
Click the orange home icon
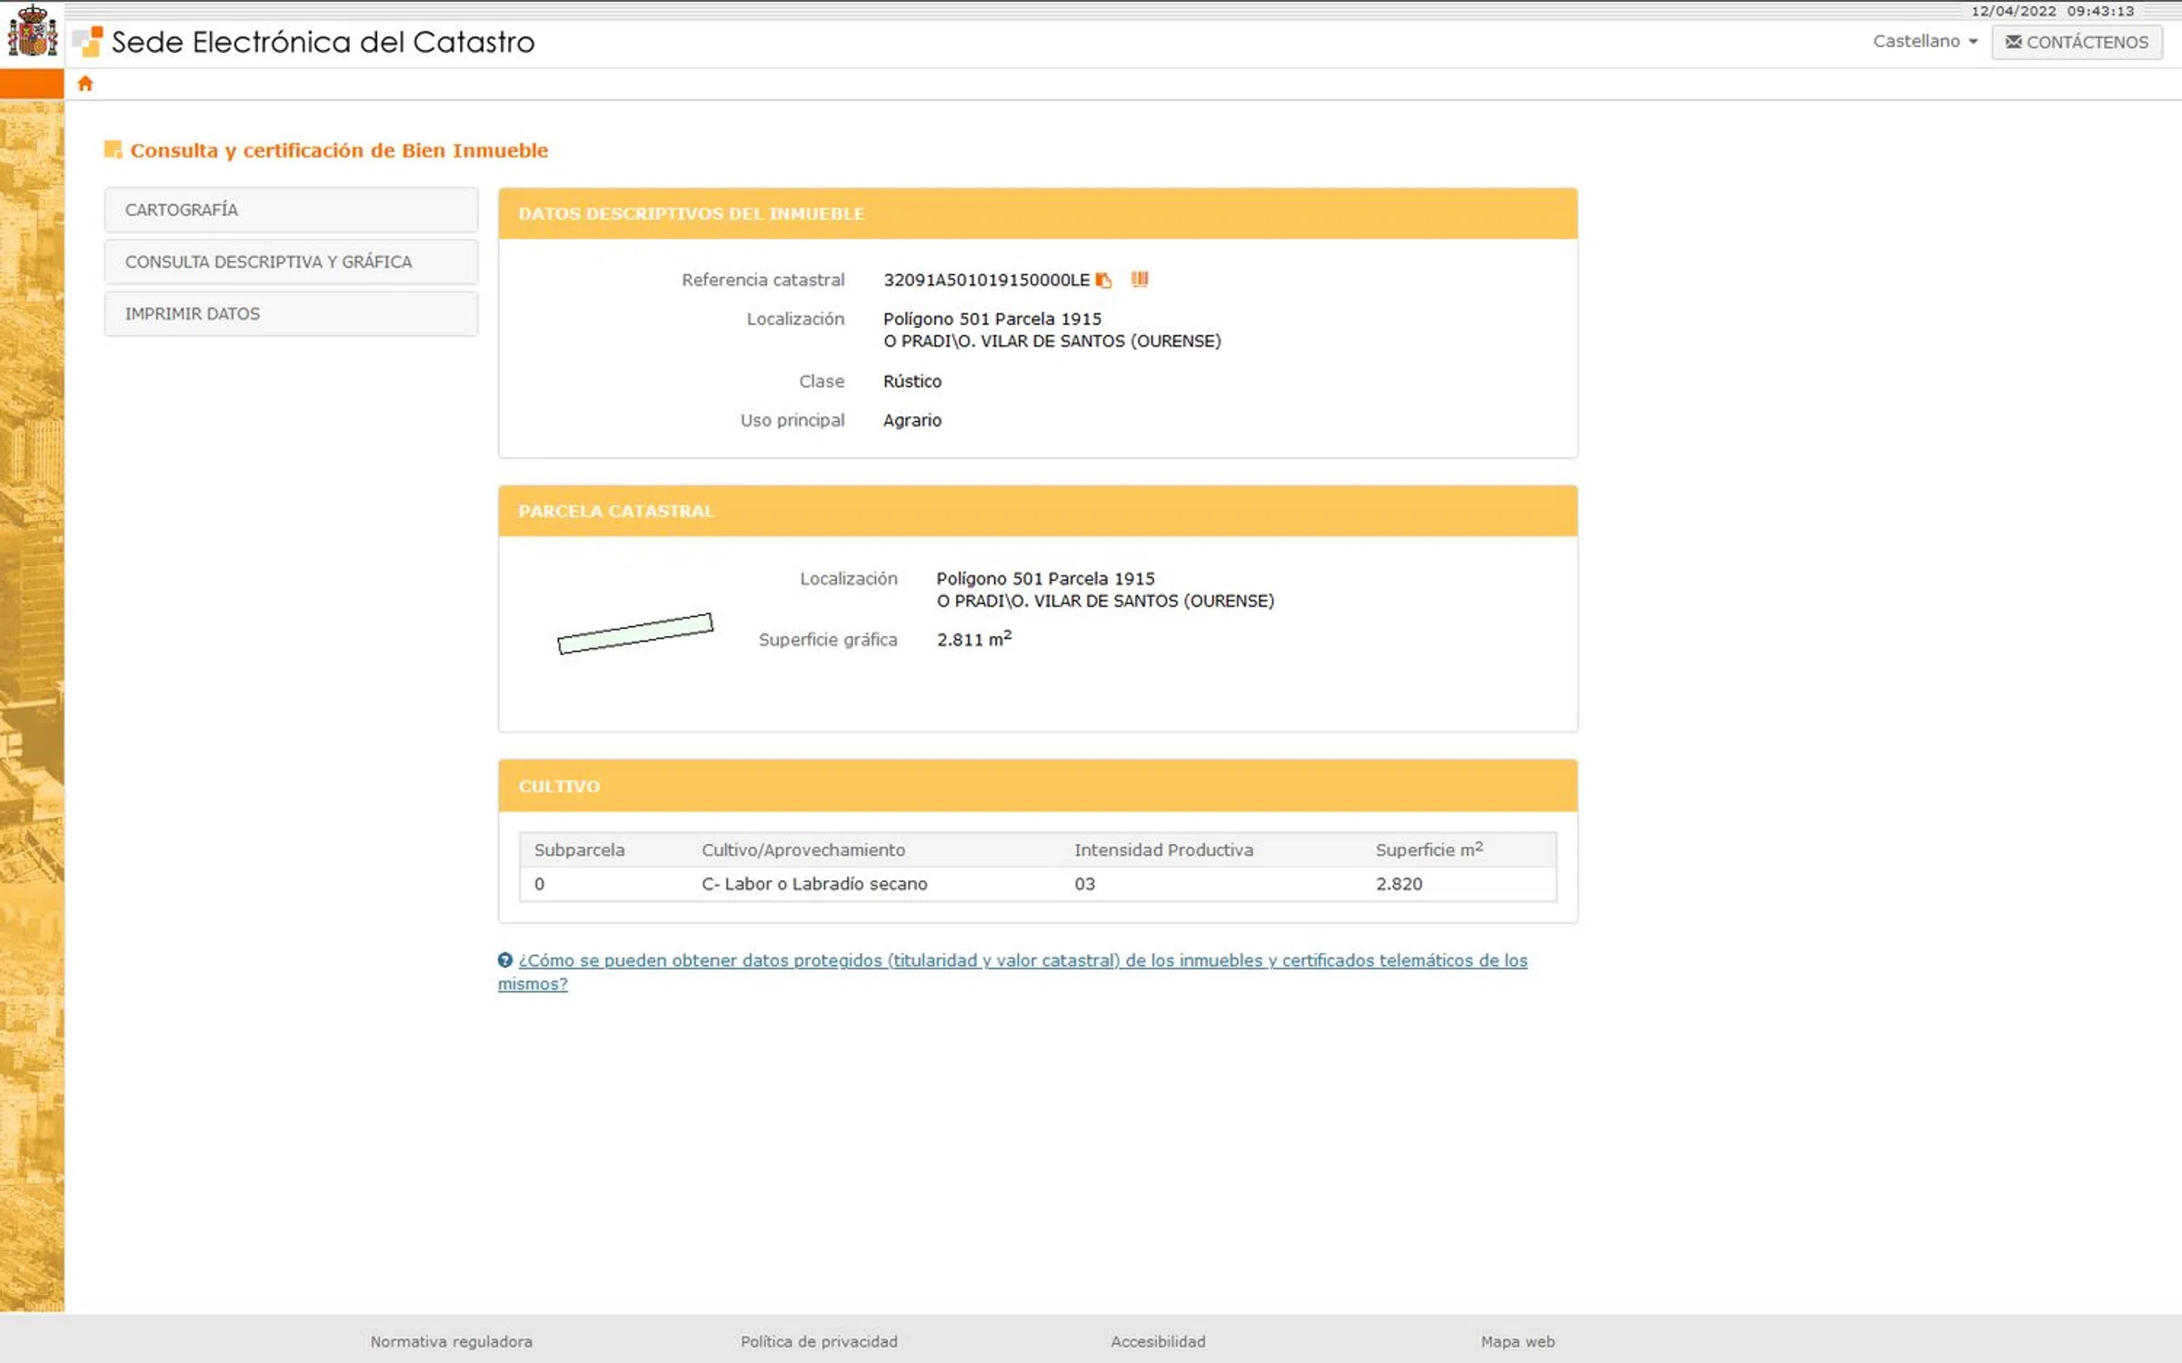point(85,84)
